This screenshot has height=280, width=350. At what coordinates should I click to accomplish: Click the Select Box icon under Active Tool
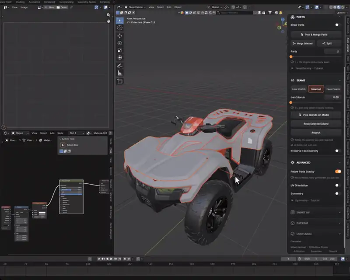point(63,145)
